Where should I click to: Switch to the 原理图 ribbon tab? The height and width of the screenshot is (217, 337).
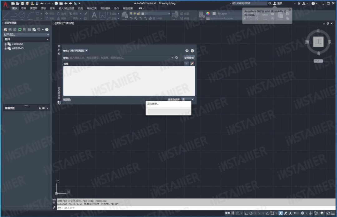[x=33, y=8]
